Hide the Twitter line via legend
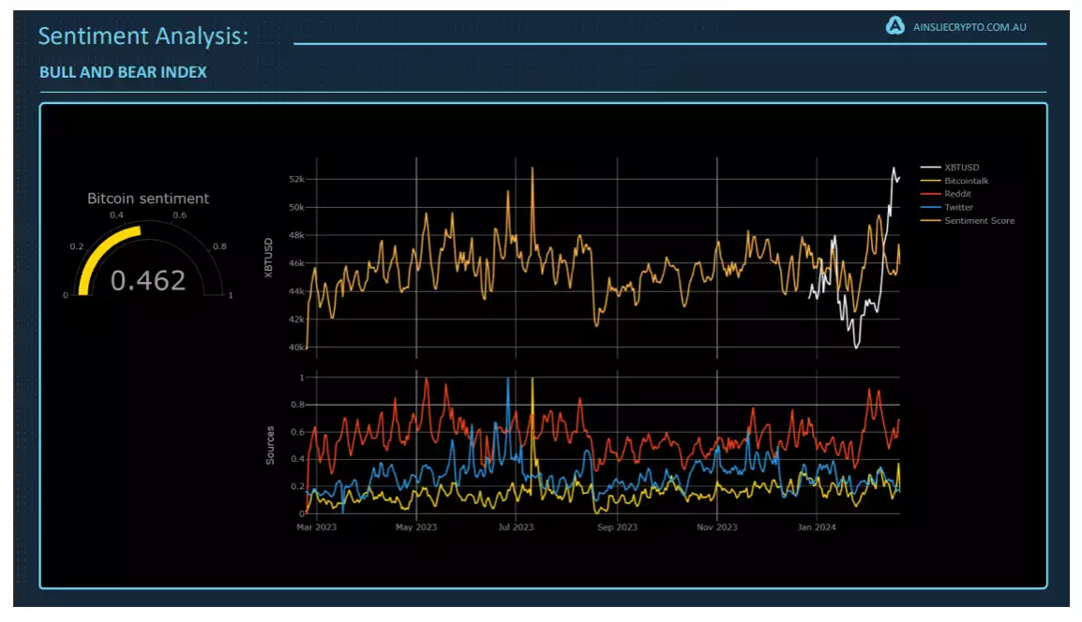 tap(958, 207)
